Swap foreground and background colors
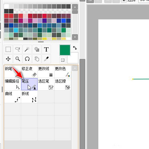This screenshot has height=149, width=149. tap(75, 48)
